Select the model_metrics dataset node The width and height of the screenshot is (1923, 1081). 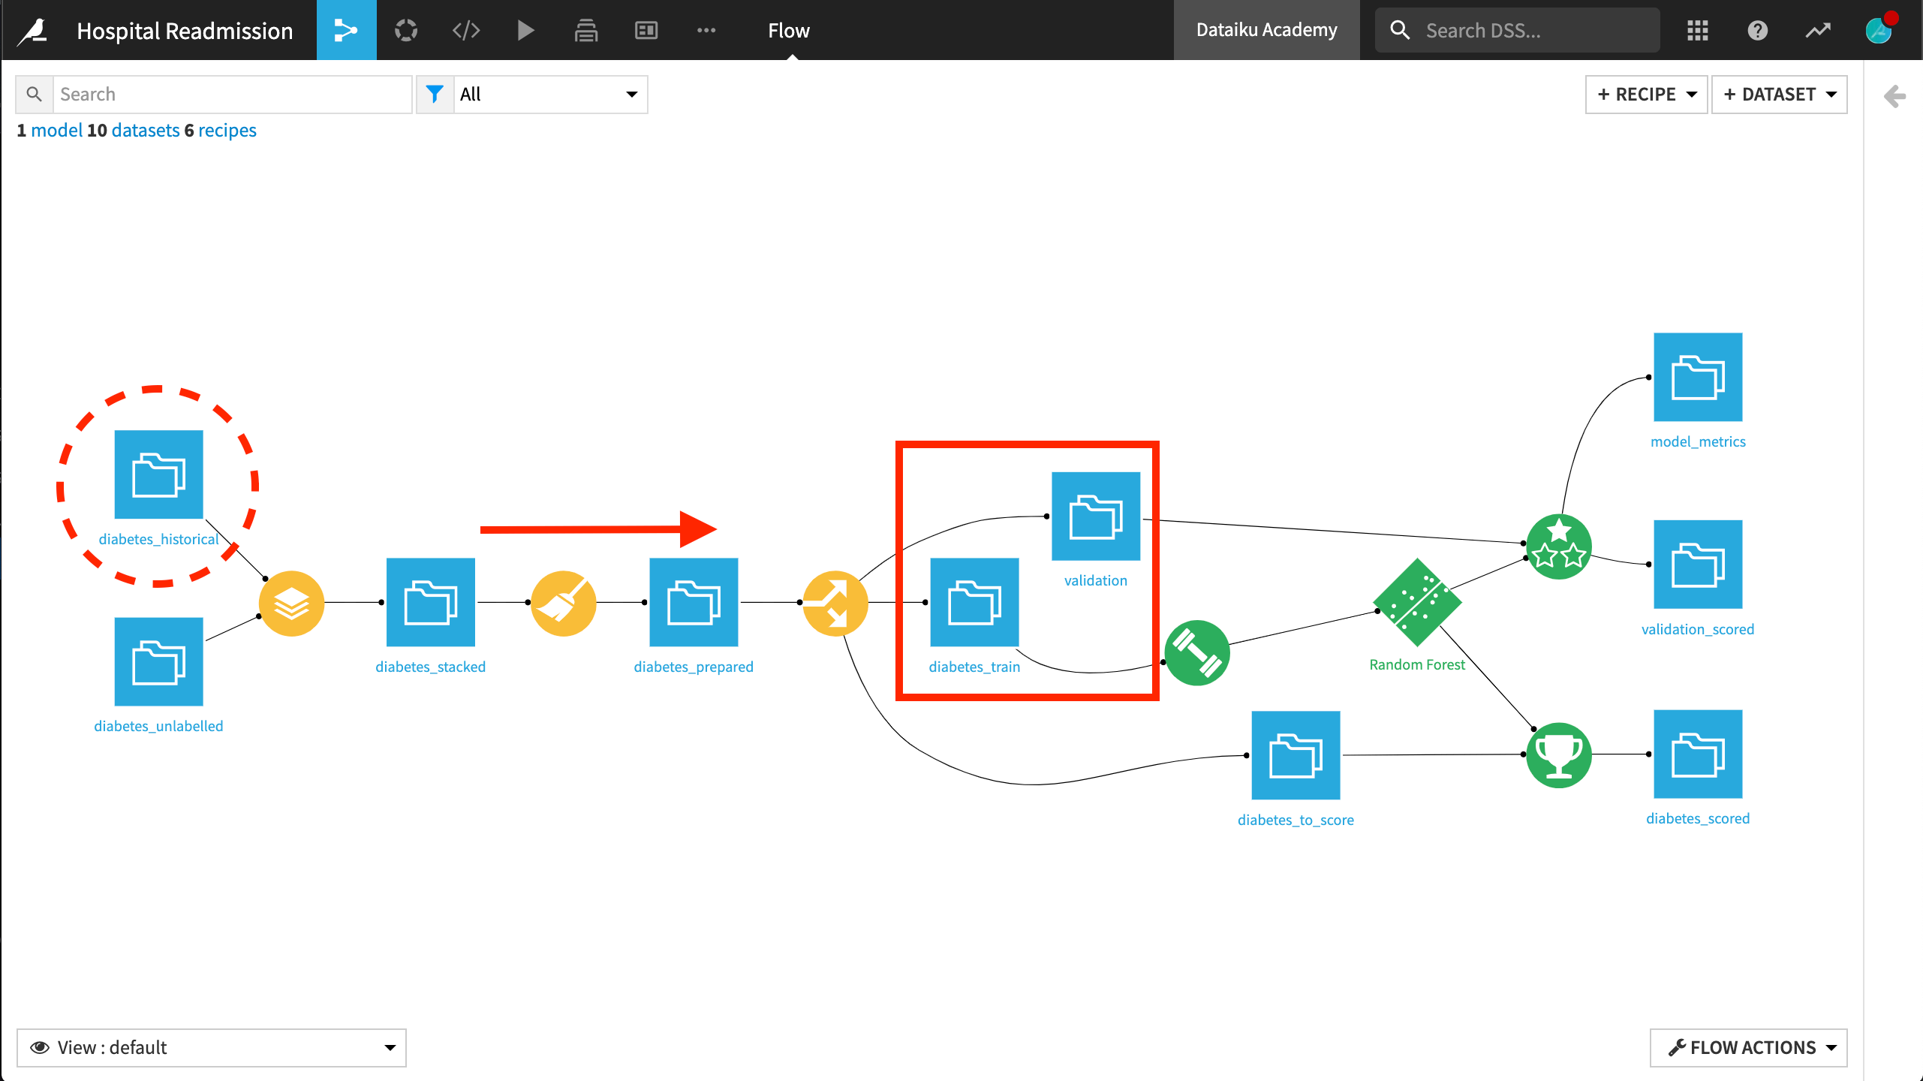(1698, 377)
